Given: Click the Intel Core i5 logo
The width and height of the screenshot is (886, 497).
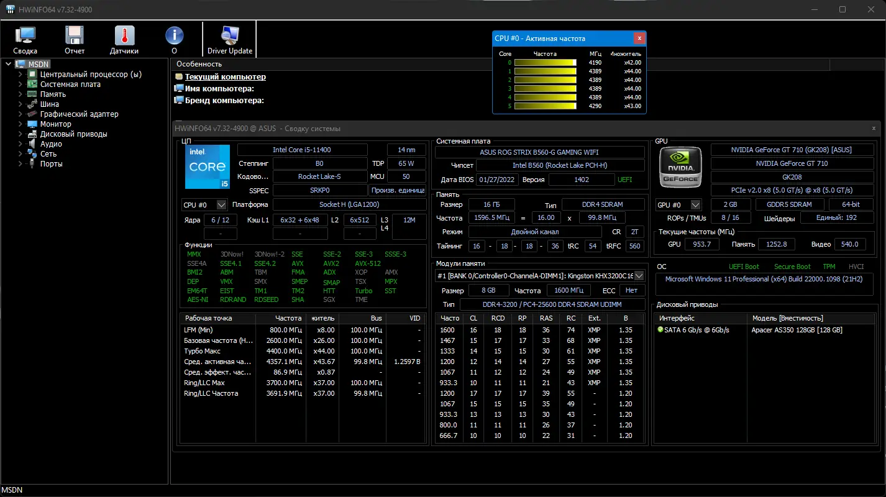Looking at the screenshot, I should (x=208, y=167).
